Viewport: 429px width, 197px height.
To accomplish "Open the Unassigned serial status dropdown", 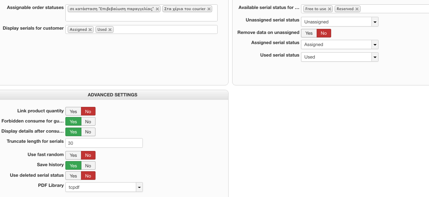I will [x=375, y=22].
